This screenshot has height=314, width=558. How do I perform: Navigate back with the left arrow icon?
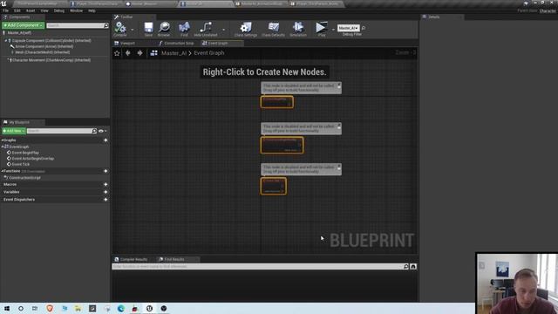tap(128, 53)
